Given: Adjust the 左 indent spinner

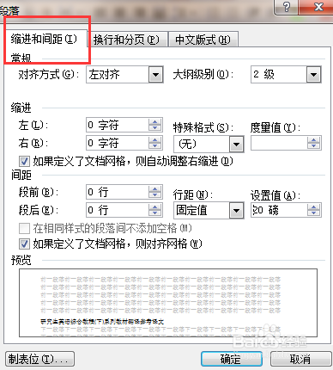Looking at the screenshot, I should point(155,125).
